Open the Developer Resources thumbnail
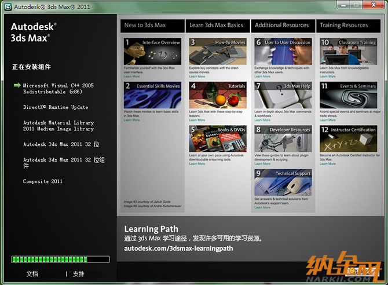 click(x=283, y=138)
